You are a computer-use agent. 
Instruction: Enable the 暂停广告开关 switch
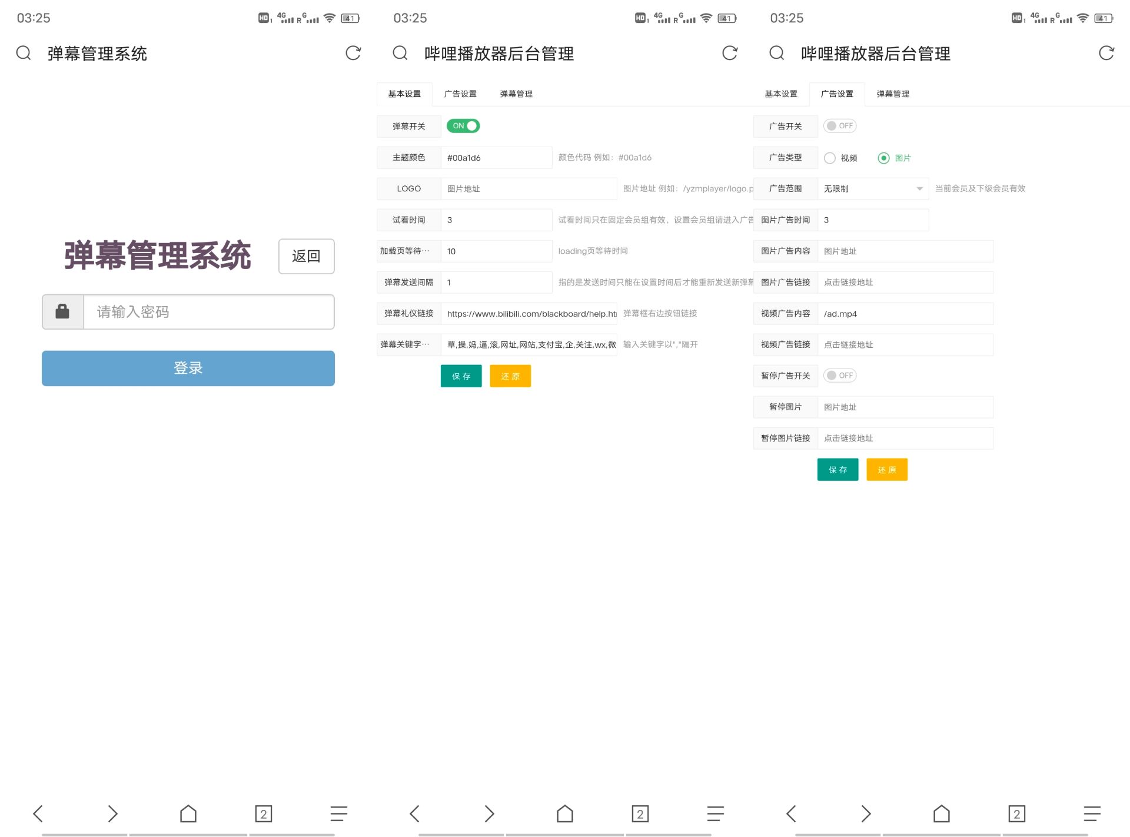click(840, 375)
